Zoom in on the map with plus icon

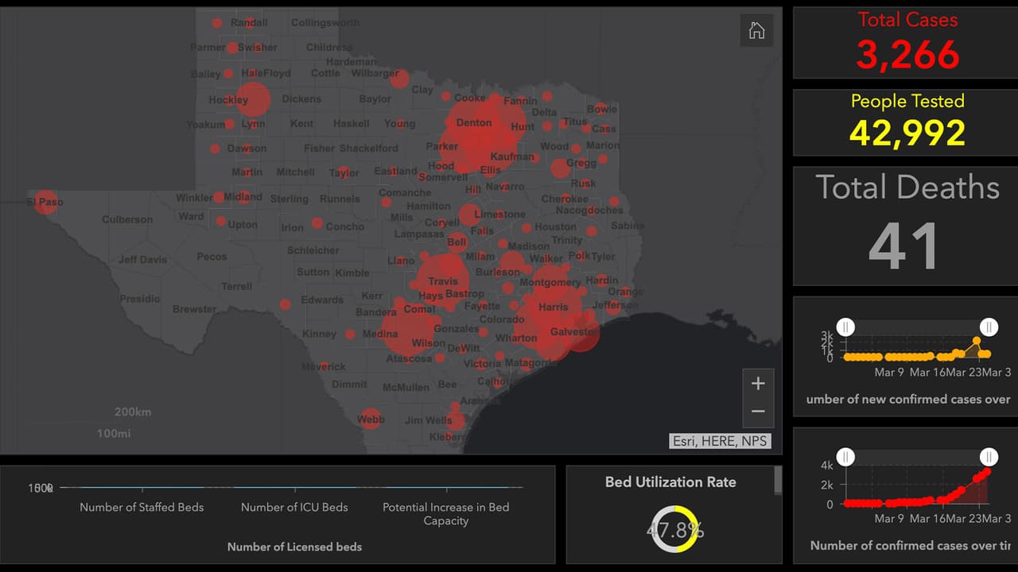[758, 384]
